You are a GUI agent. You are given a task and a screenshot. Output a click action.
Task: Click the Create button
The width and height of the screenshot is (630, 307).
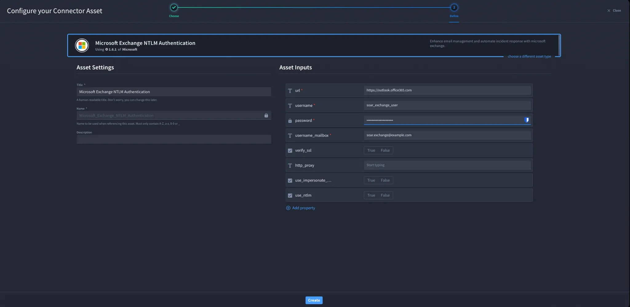coord(314,300)
